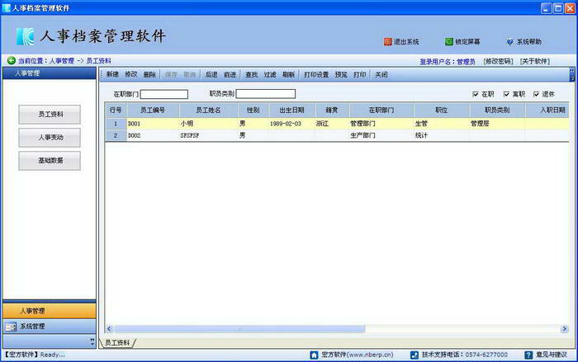Image resolution: width=578 pixels, height=362 pixels.
Task: Click the horizontal scrollbar right arrow
Action: coord(564,328)
